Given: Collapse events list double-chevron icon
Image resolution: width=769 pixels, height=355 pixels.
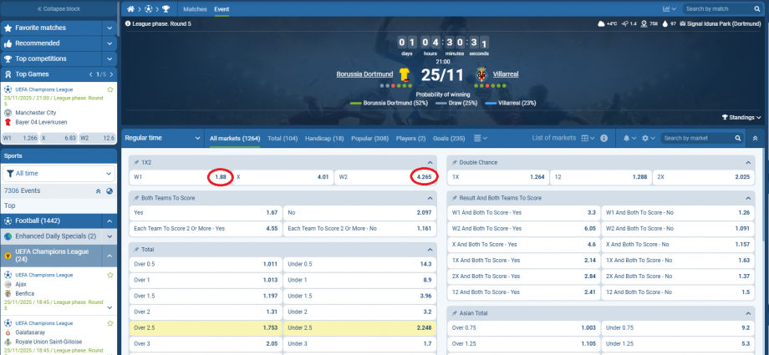Looking at the screenshot, I should [x=98, y=191].
